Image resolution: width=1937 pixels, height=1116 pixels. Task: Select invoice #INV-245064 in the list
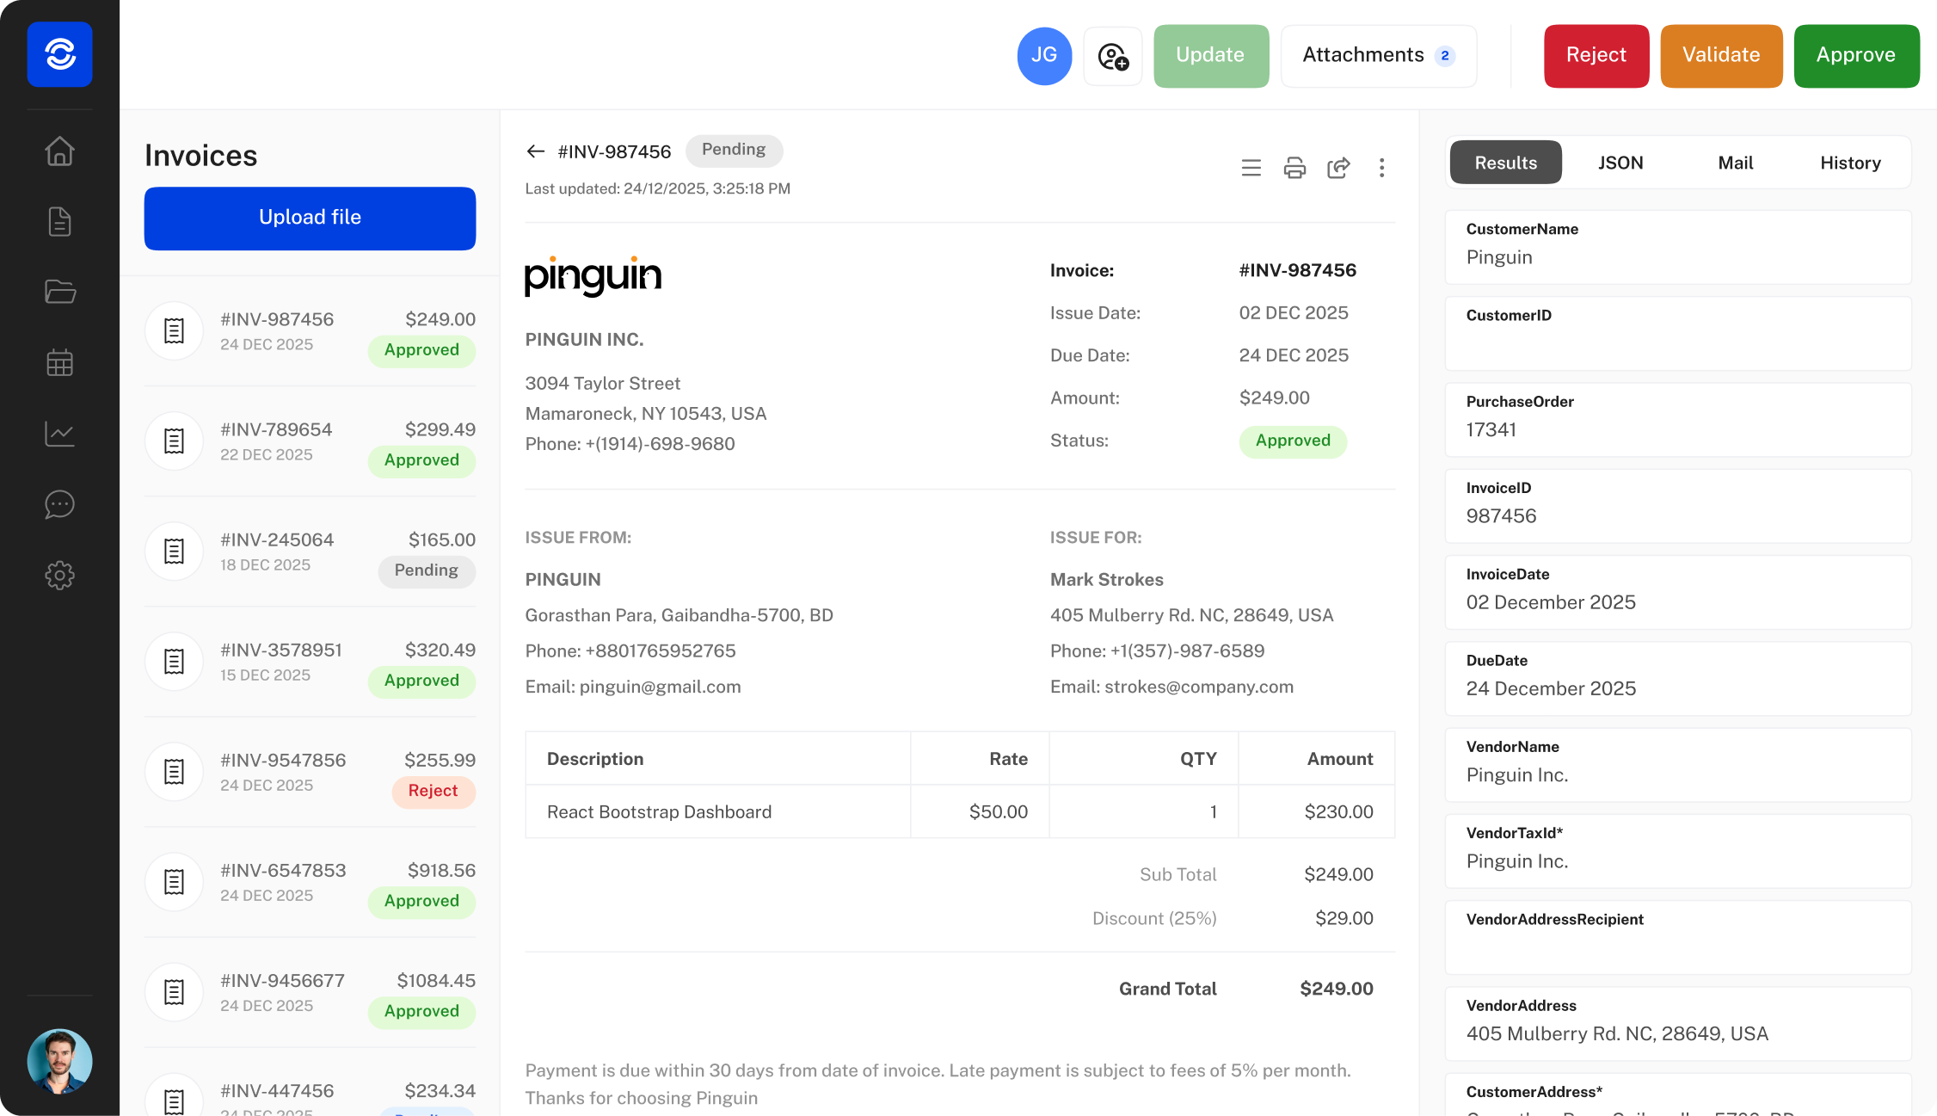(x=310, y=552)
